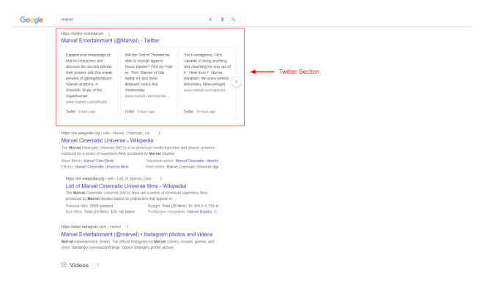Click the Google logo
This screenshot has width=487, height=284.
[x=31, y=20]
